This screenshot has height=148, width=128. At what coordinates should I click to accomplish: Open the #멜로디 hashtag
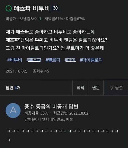(x=53, y=60)
